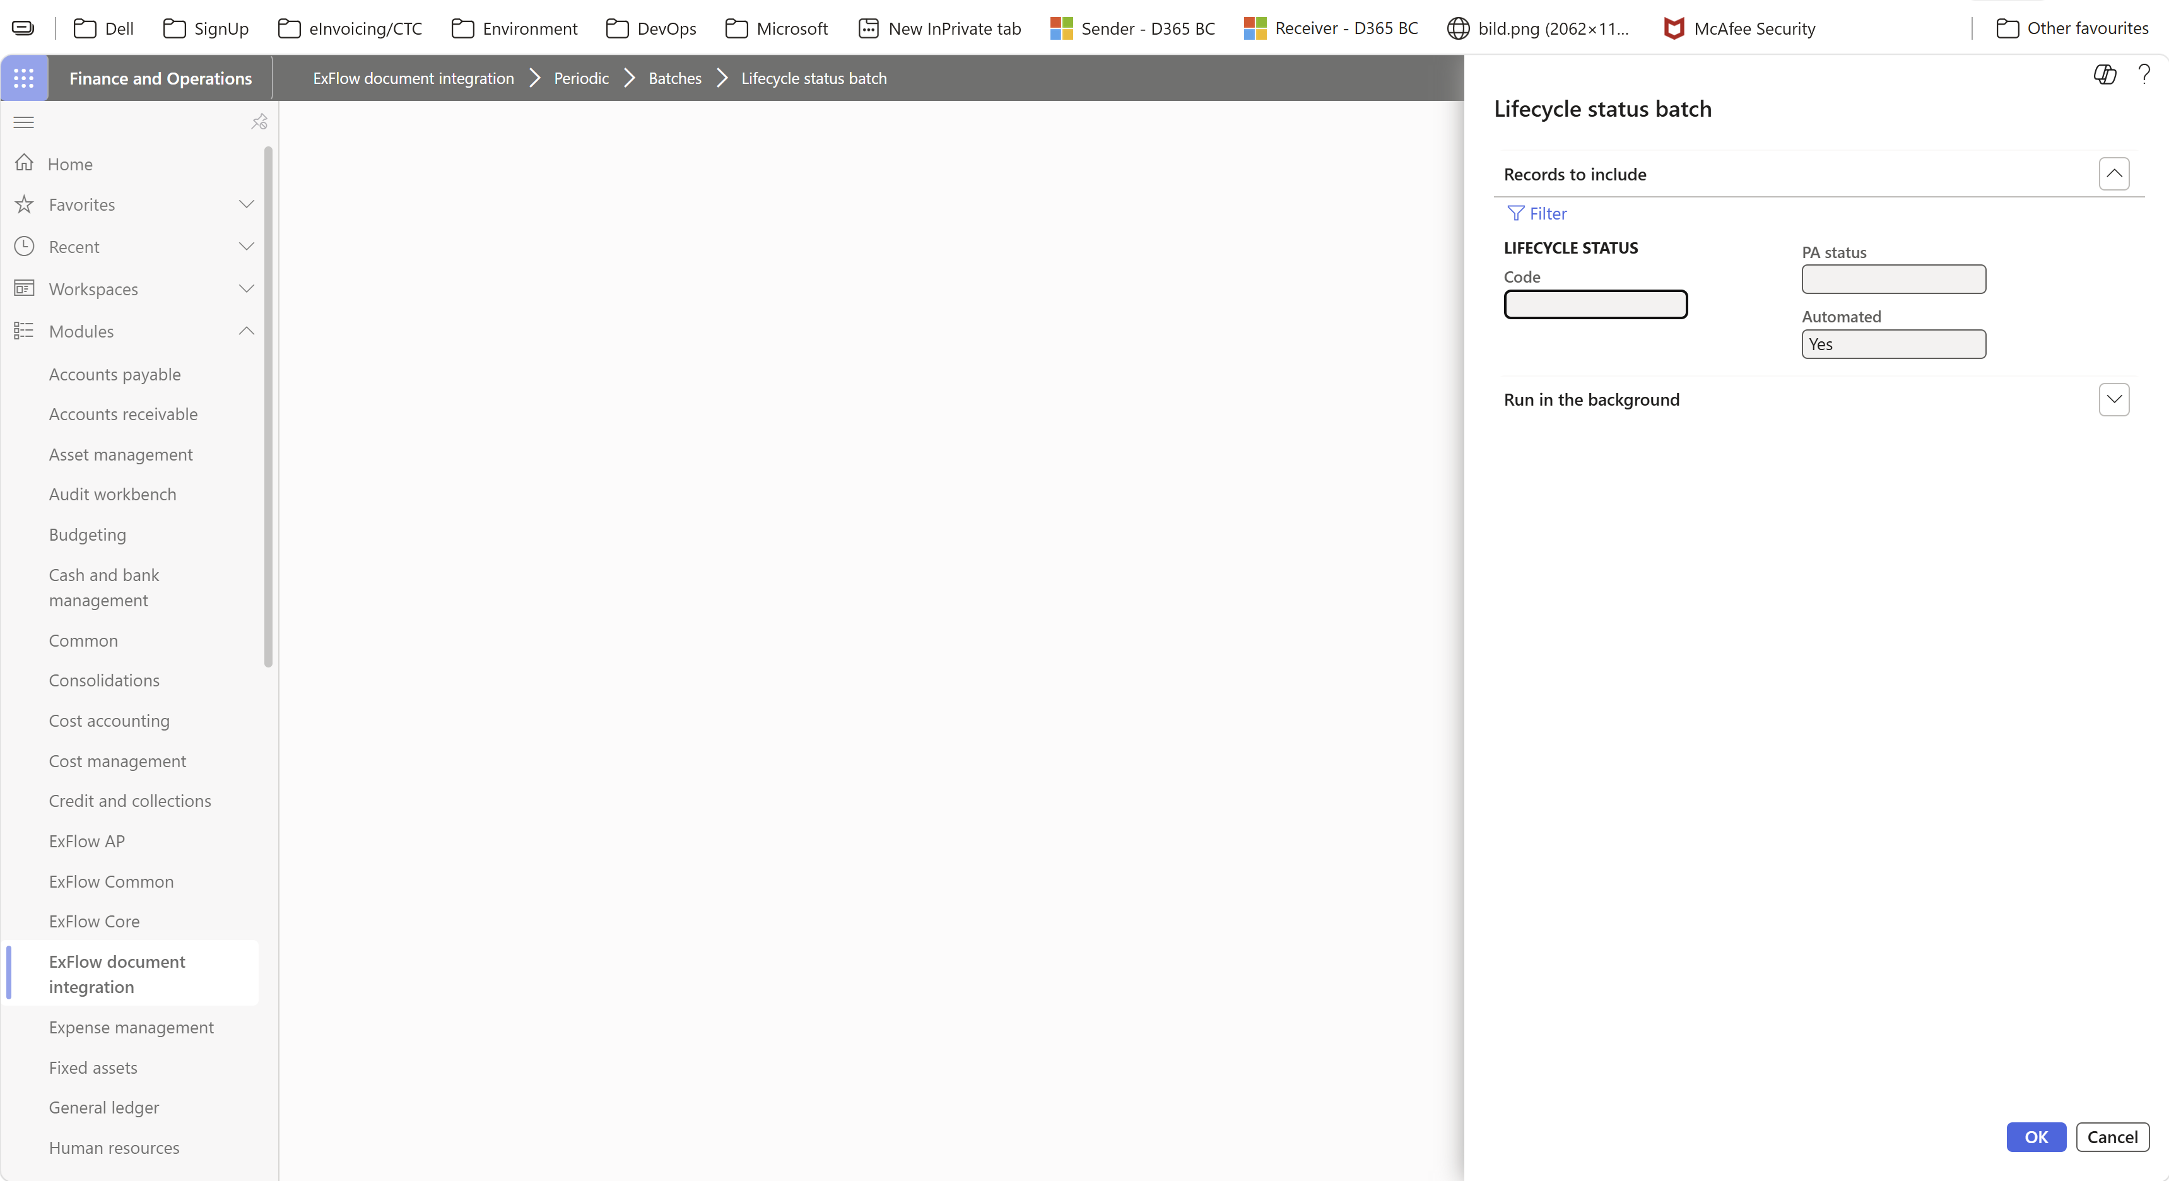Open ExFlow Core module

click(x=94, y=921)
